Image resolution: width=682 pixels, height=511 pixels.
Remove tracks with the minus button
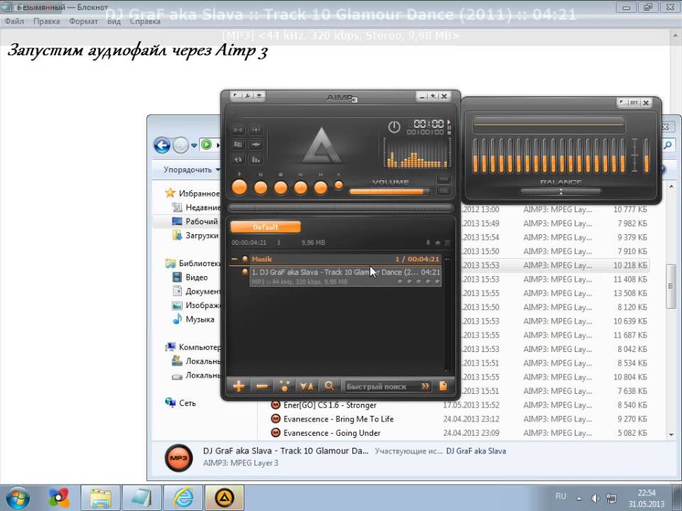(262, 386)
